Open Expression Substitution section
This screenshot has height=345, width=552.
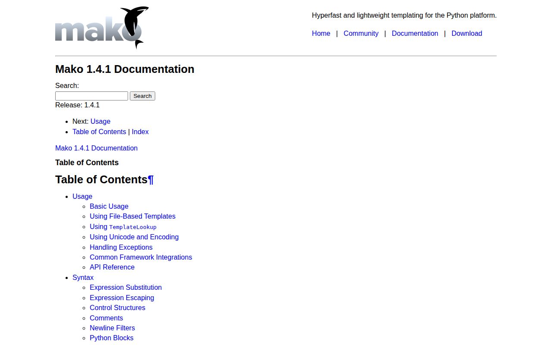[125, 287]
